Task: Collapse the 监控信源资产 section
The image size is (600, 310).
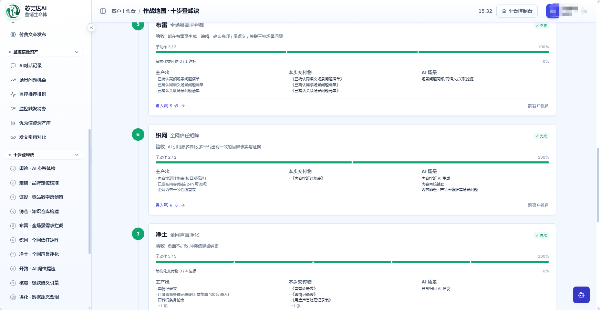Action: click(x=44, y=52)
